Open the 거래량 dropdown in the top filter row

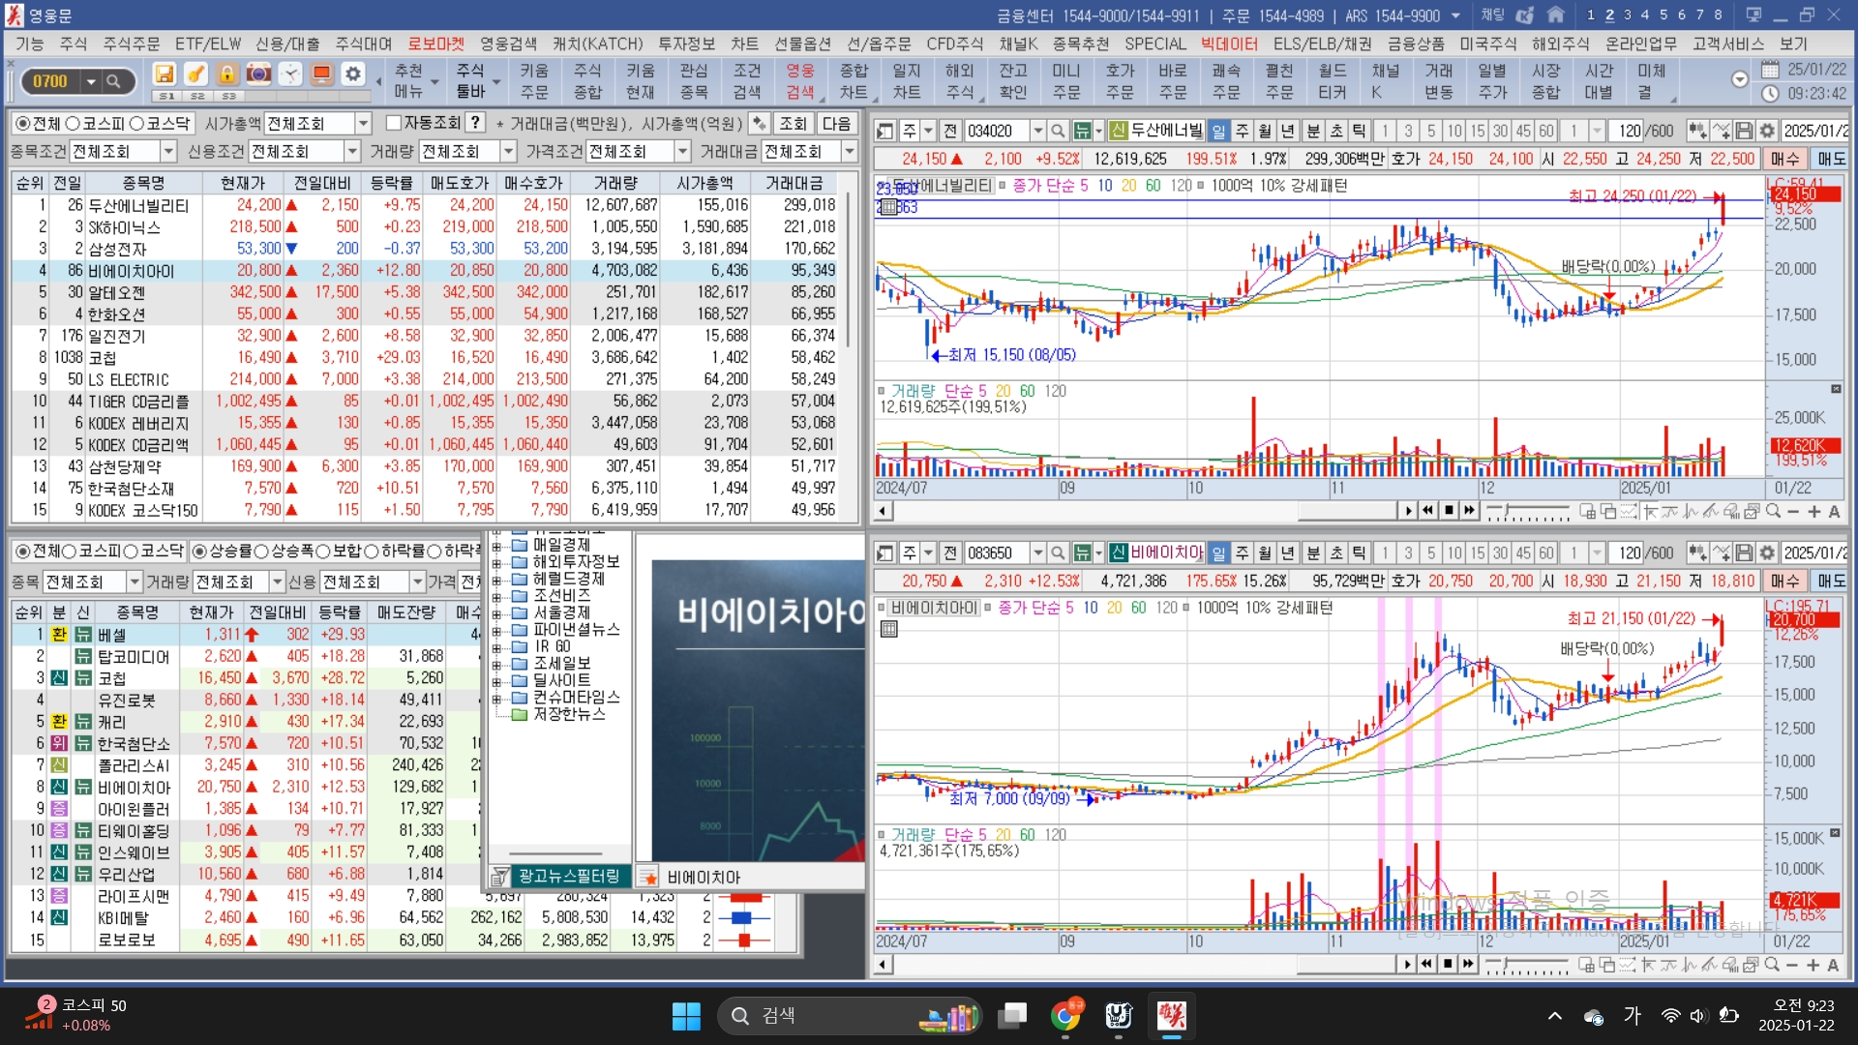tap(508, 152)
